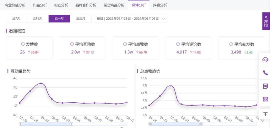Viewport: 270px width, 128px height.
Task: Click the 01-30 peak point in 总点赞趋势
Action: coord(170,86)
